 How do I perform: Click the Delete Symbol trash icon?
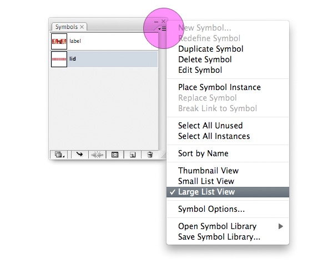click(150, 155)
